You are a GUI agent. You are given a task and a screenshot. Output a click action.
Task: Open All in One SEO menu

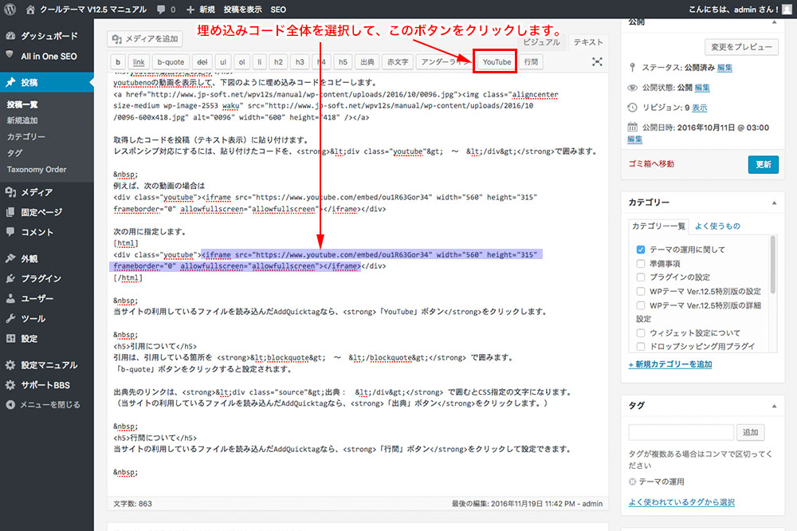click(x=47, y=56)
